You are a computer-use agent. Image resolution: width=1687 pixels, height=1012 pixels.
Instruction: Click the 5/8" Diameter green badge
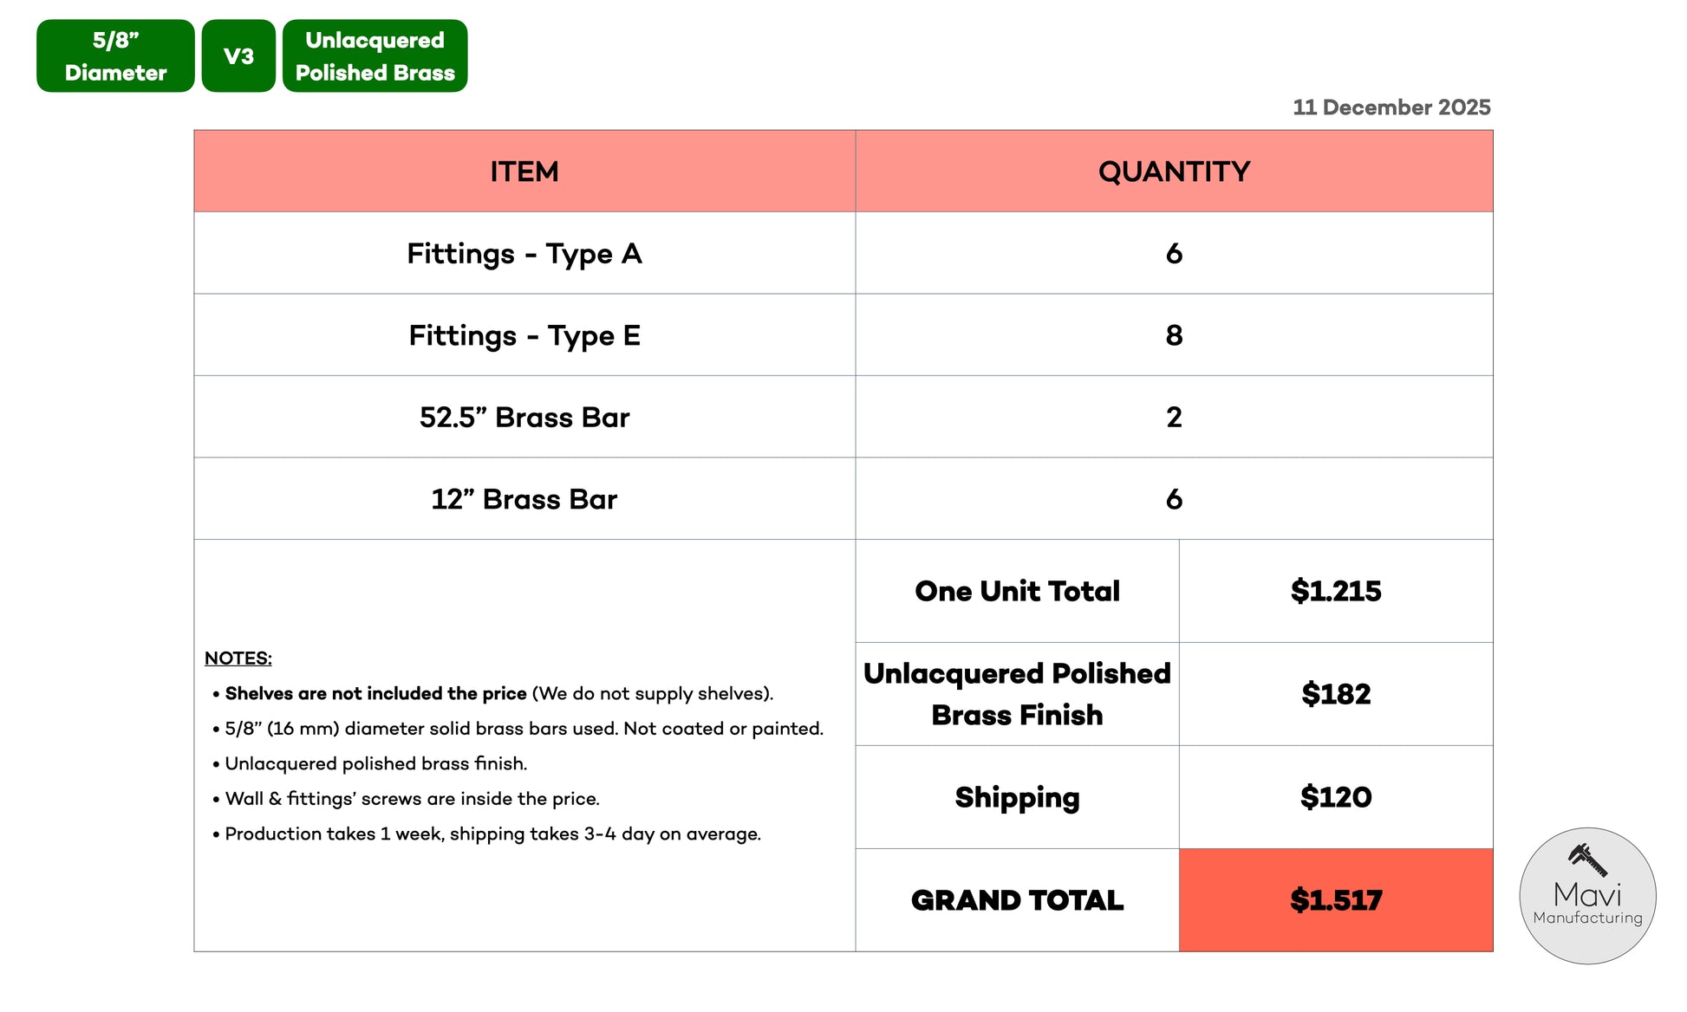click(x=115, y=56)
